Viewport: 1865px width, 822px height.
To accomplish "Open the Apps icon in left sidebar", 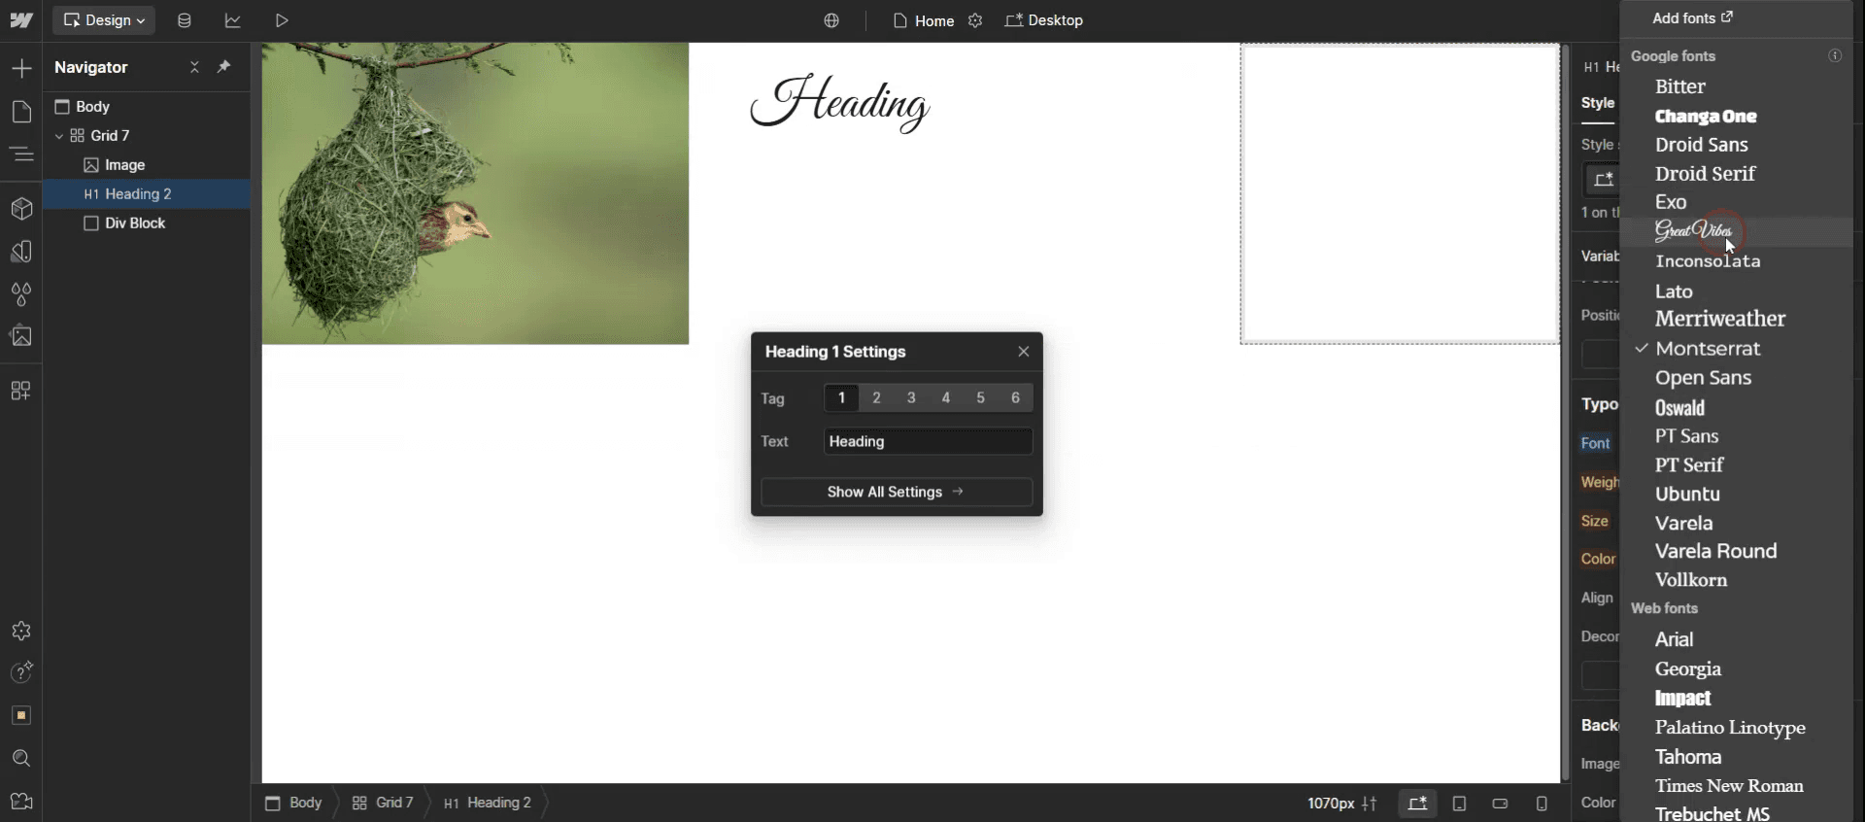I will 21,391.
